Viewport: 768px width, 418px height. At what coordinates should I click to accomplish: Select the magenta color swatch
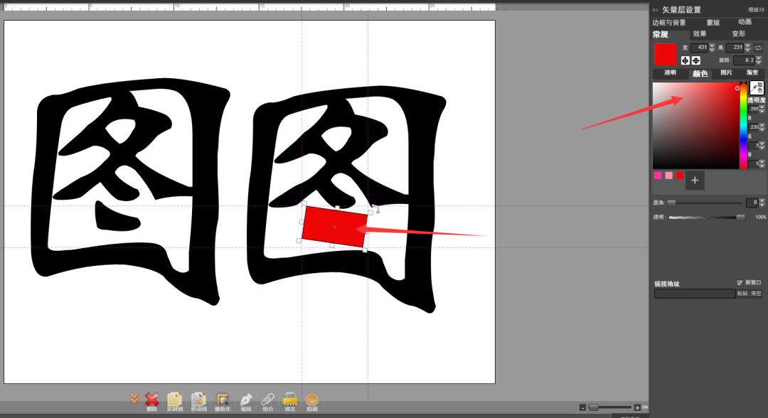pyautogui.click(x=658, y=175)
